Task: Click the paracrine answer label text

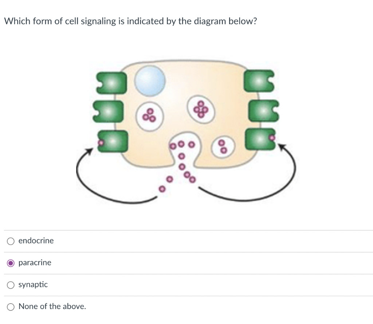Action: 35,262
